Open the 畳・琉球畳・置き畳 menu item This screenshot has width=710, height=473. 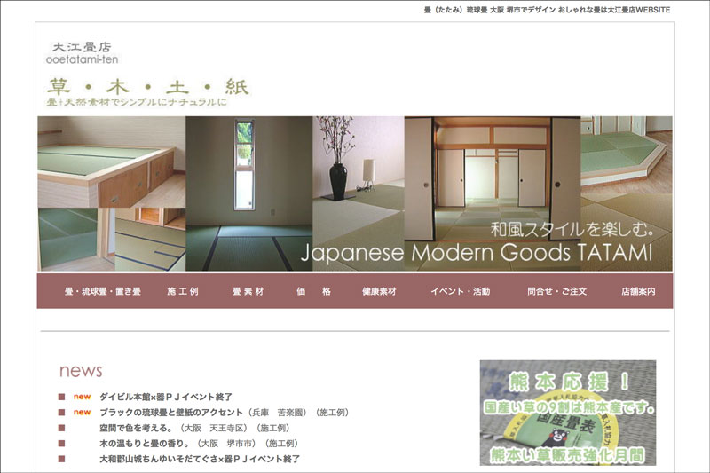tap(103, 291)
